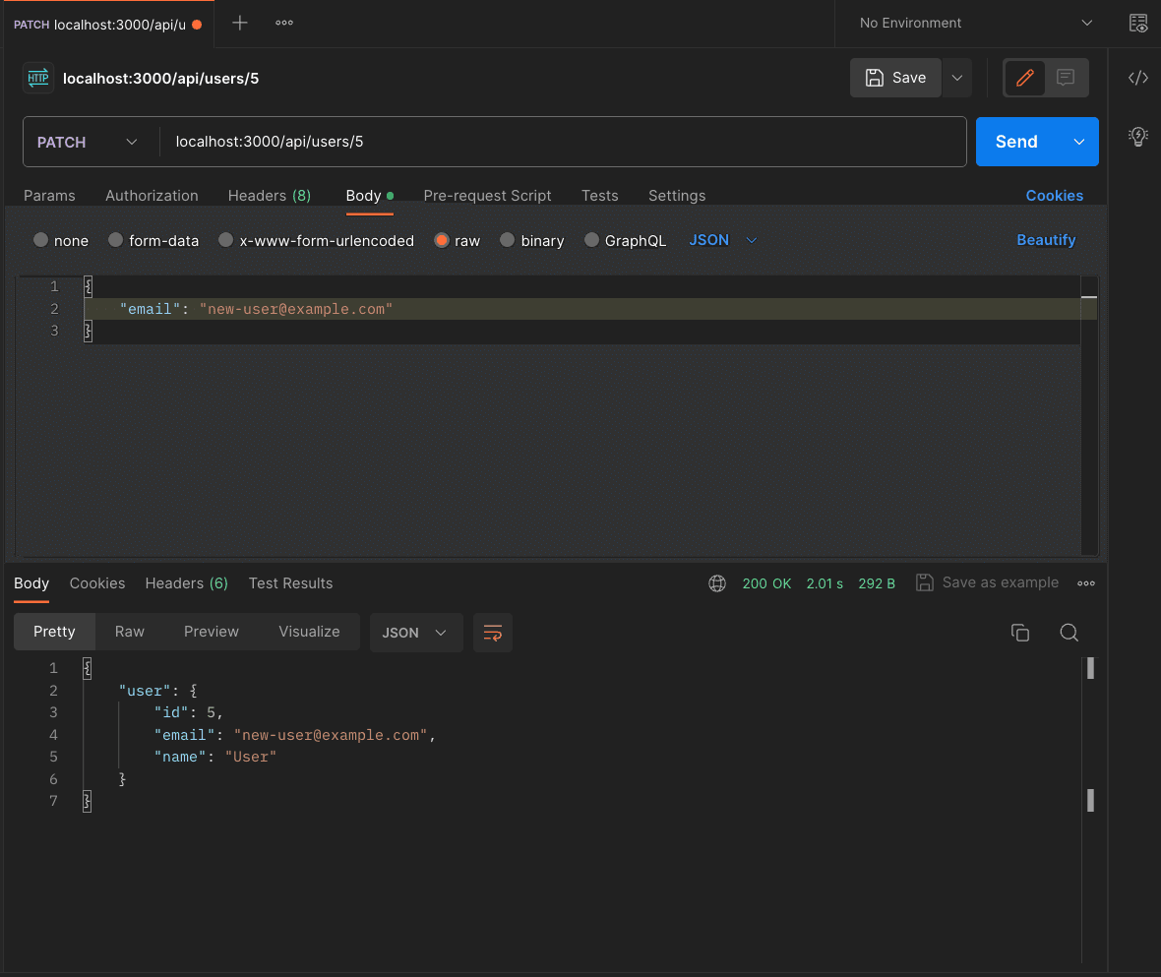Open the Test Results response tab
This screenshot has width=1161, height=977.
[290, 582]
